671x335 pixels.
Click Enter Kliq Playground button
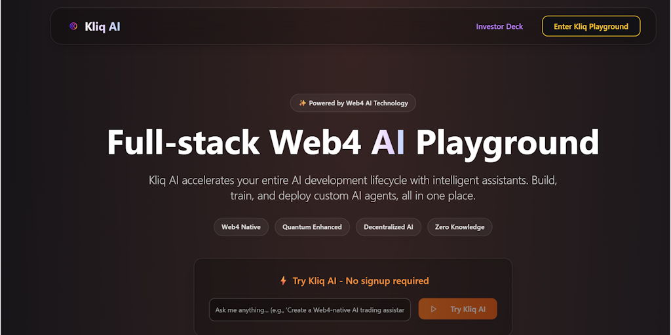(x=591, y=26)
